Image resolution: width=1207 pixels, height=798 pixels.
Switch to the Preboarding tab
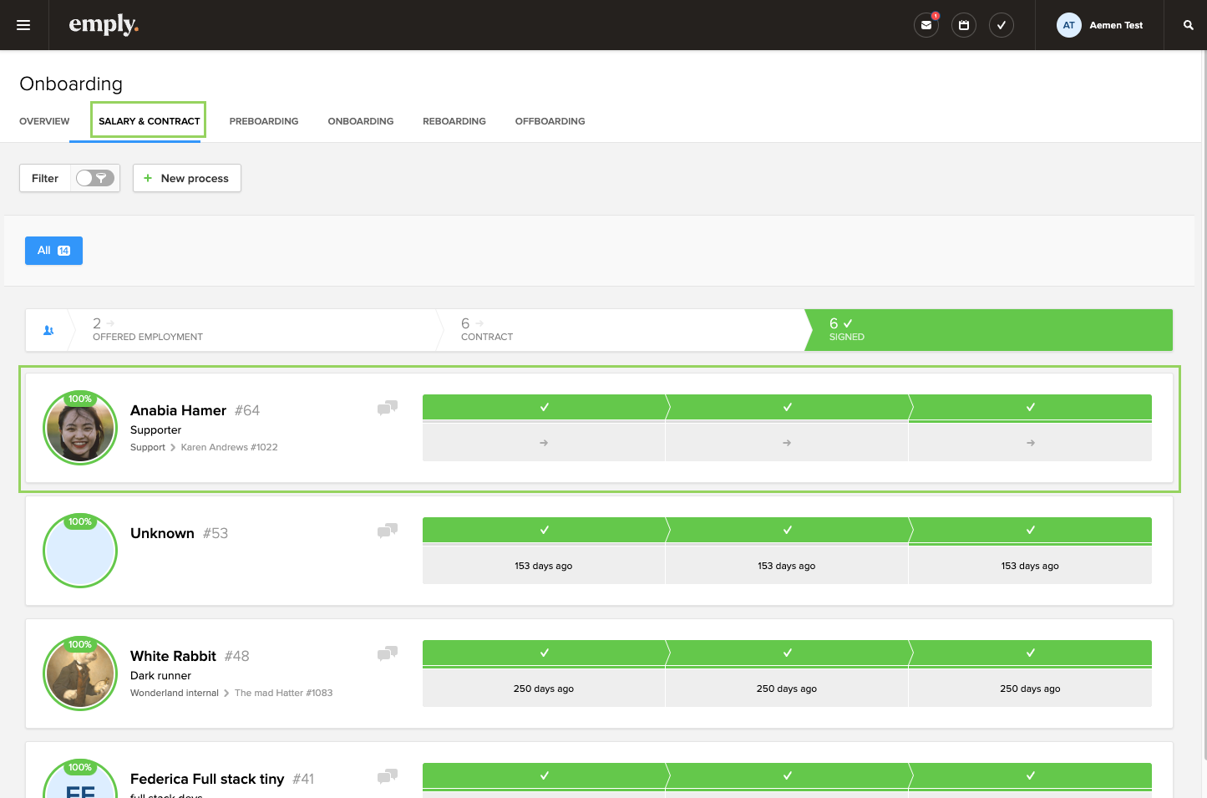coord(263,121)
